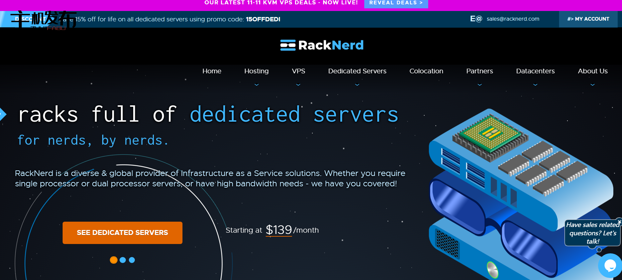Expand the Hosting menu chevron

point(256,85)
